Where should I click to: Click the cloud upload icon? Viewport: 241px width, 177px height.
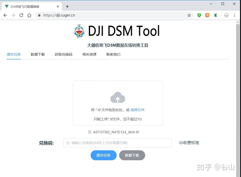click(118, 98)
